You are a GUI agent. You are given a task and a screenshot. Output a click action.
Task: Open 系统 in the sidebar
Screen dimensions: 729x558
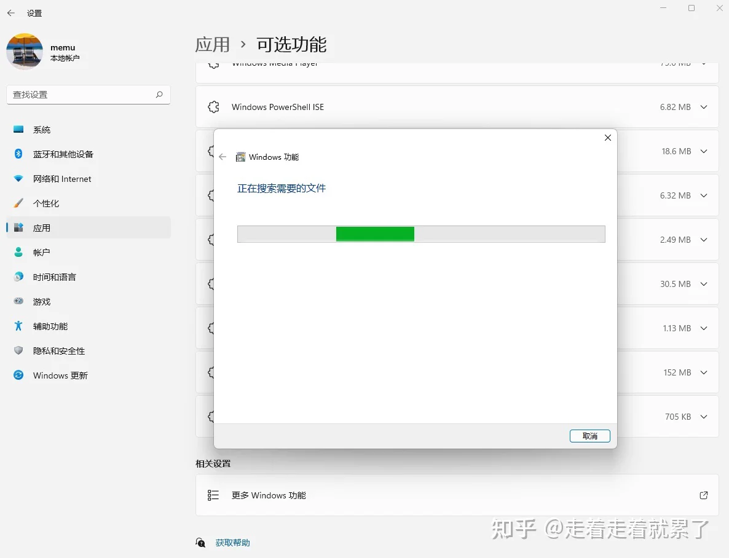(x=89, y=130)
